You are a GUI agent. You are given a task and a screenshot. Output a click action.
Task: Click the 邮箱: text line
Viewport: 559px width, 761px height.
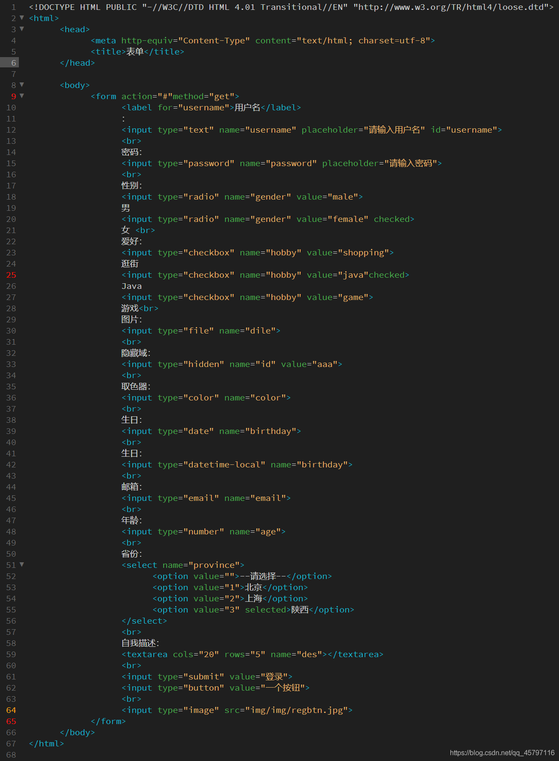(x=132, y=487)
